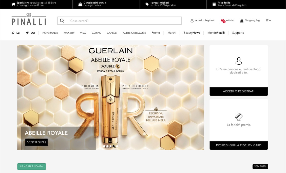Open the Supporto page
Viewport: 286px width, 173px height.
[x=238, y=33]
